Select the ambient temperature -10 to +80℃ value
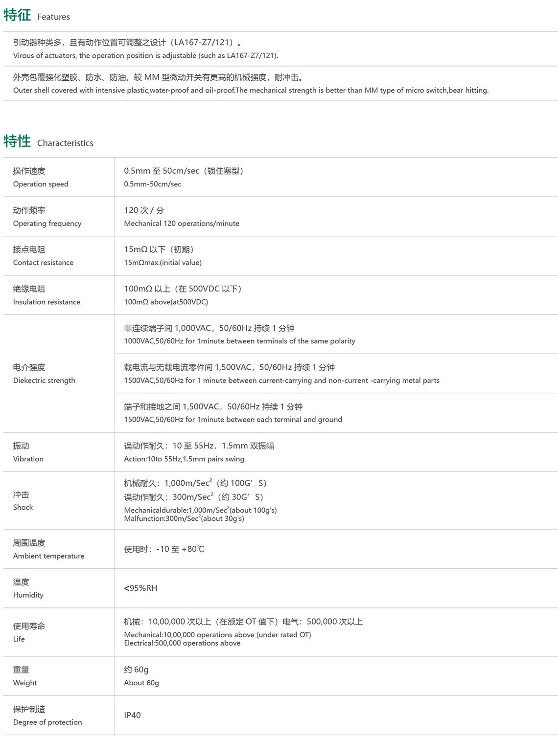 point(164,549)
